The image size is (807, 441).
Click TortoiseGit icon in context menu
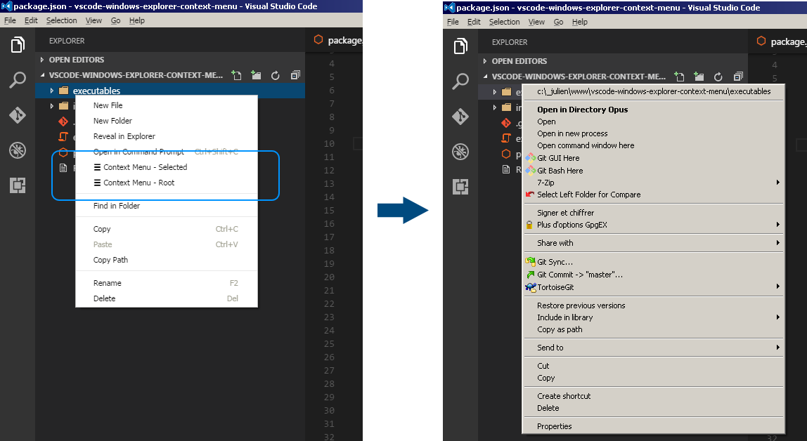pos(531,287)
